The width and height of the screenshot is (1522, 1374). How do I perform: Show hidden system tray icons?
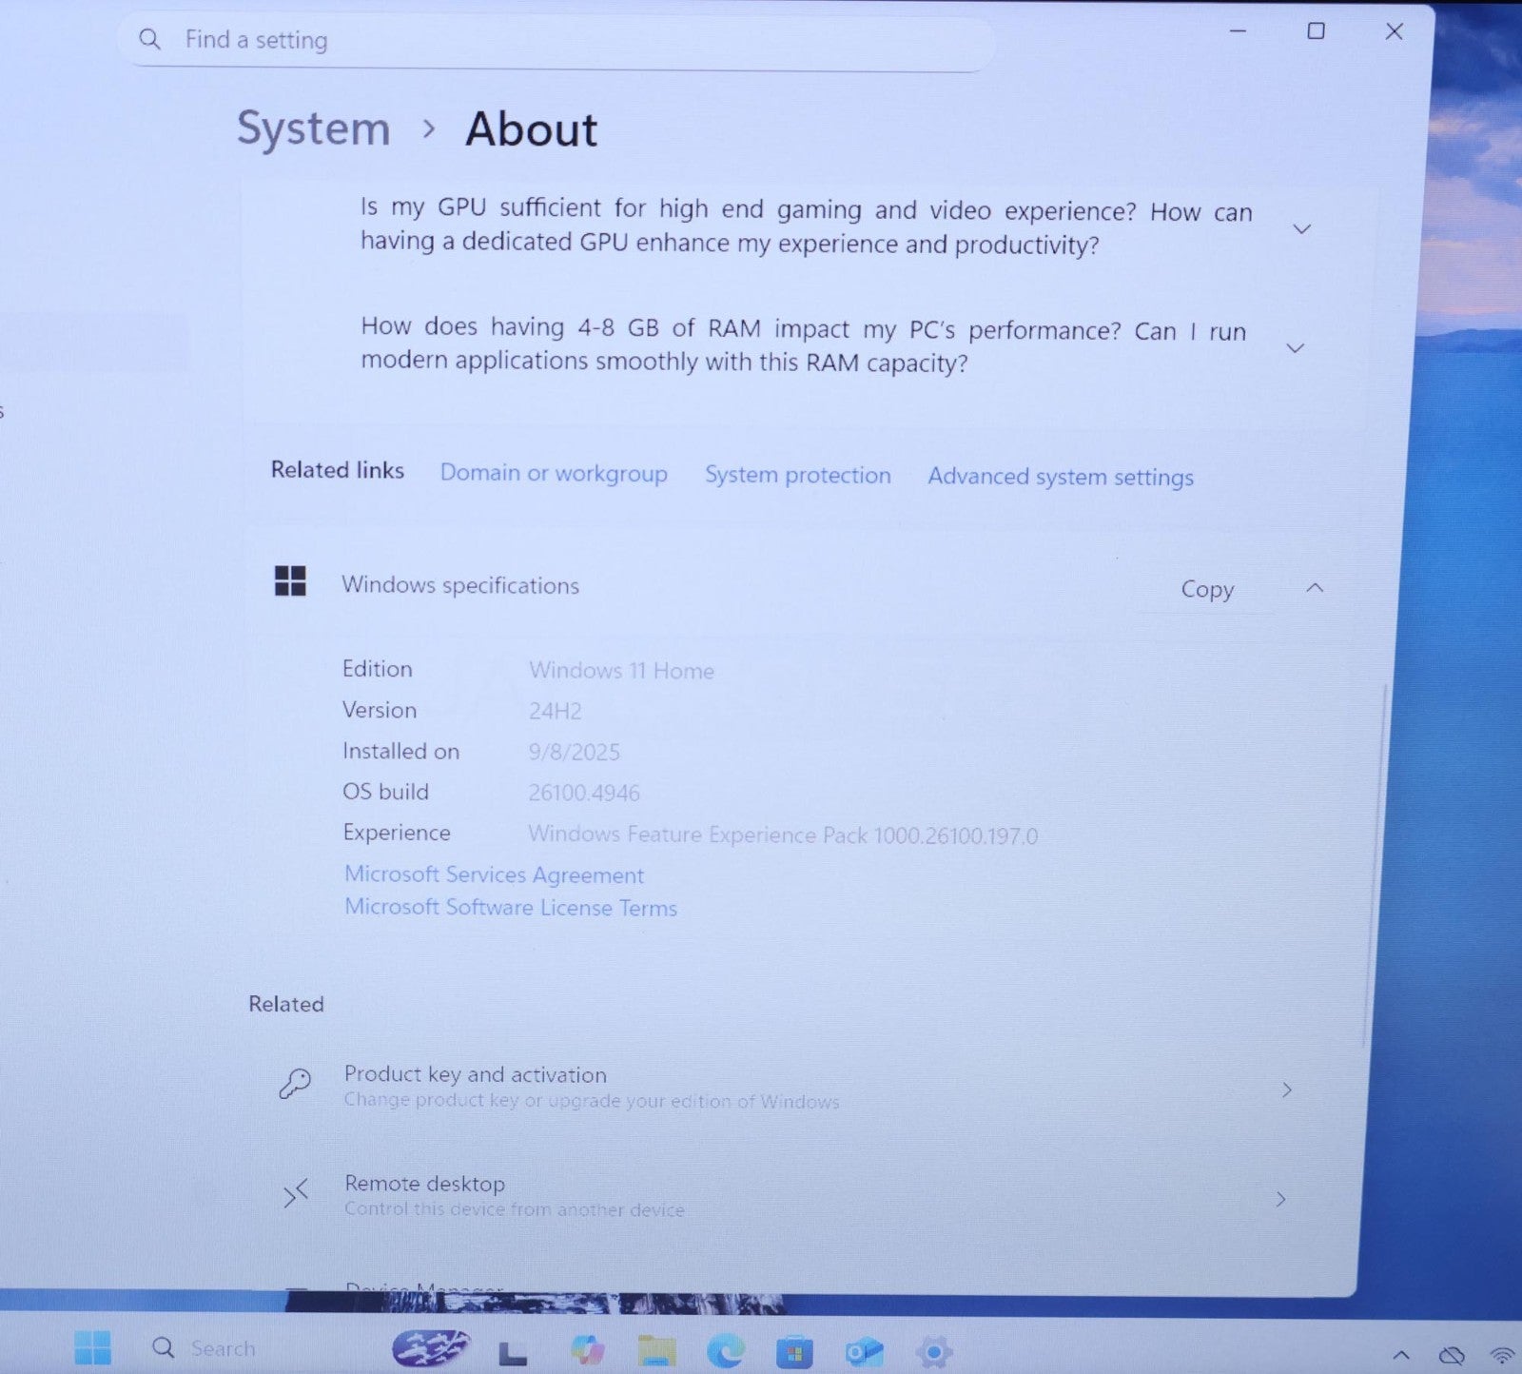click(1401, 1356)
